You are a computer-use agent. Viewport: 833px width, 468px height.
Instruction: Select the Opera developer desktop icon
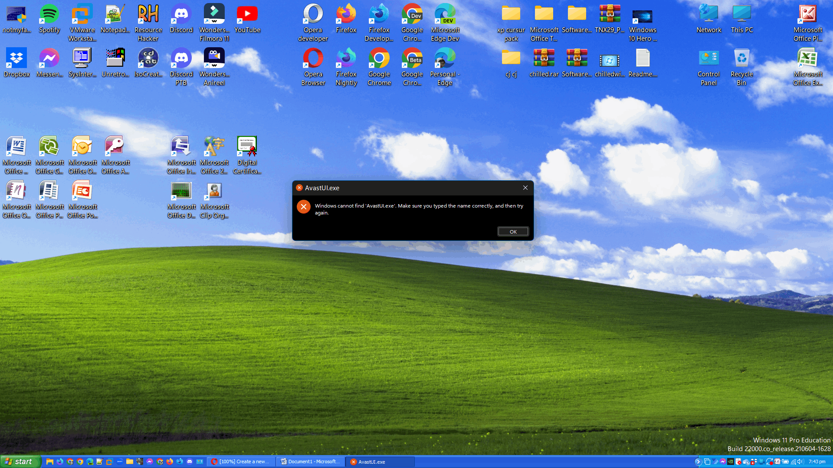coord(313,23)
